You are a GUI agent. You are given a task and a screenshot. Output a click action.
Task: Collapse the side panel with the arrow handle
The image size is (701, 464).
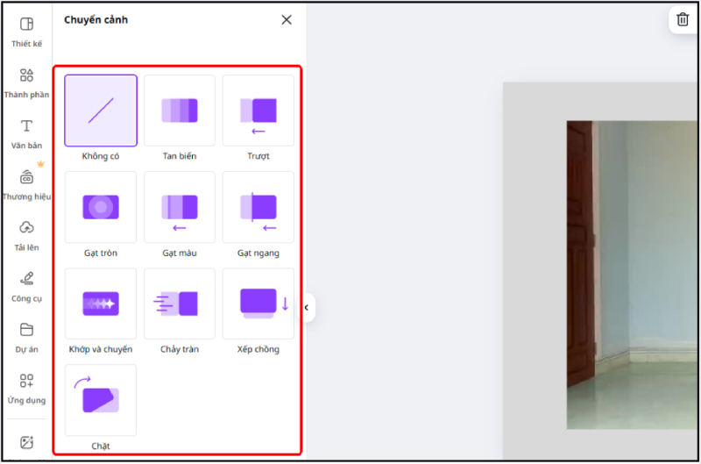pyautogui.click(x=307, y=307)
